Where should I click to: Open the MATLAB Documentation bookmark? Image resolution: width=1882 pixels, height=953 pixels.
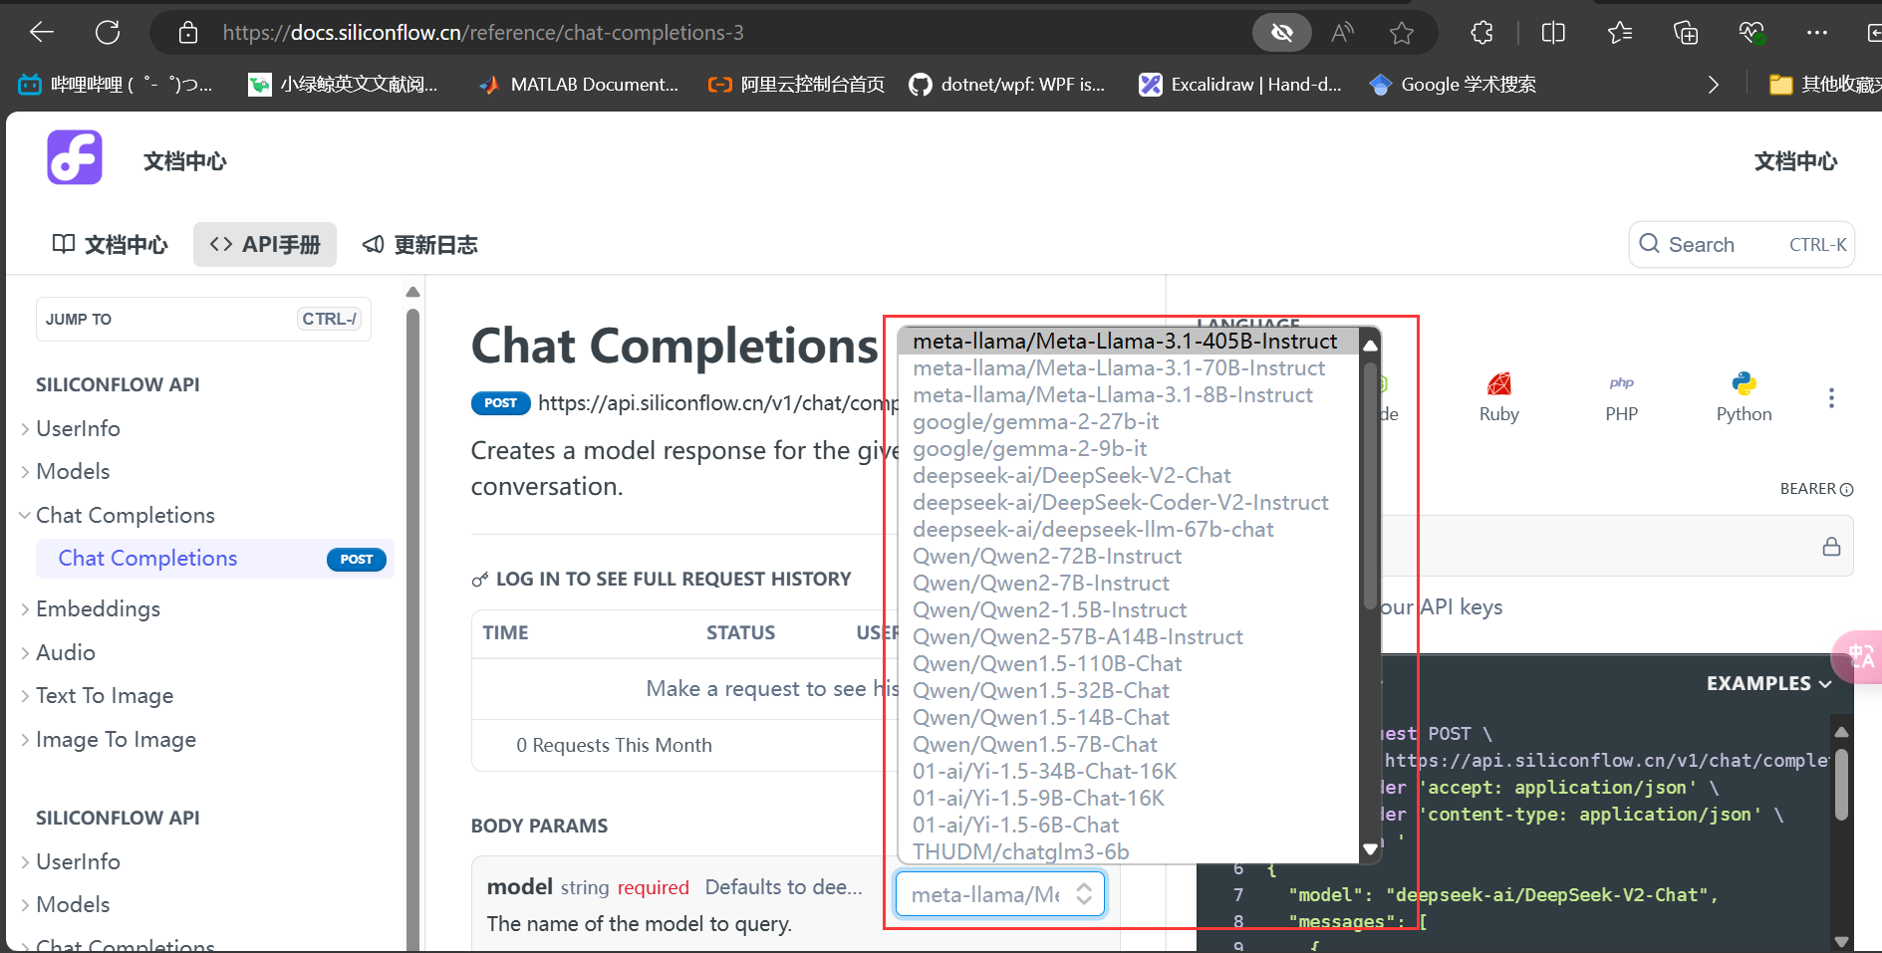(578, 85)
